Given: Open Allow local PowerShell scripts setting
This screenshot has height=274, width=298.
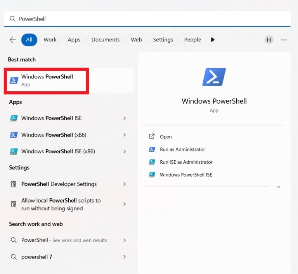Looking at the screenshot, I should coord(68,205).
